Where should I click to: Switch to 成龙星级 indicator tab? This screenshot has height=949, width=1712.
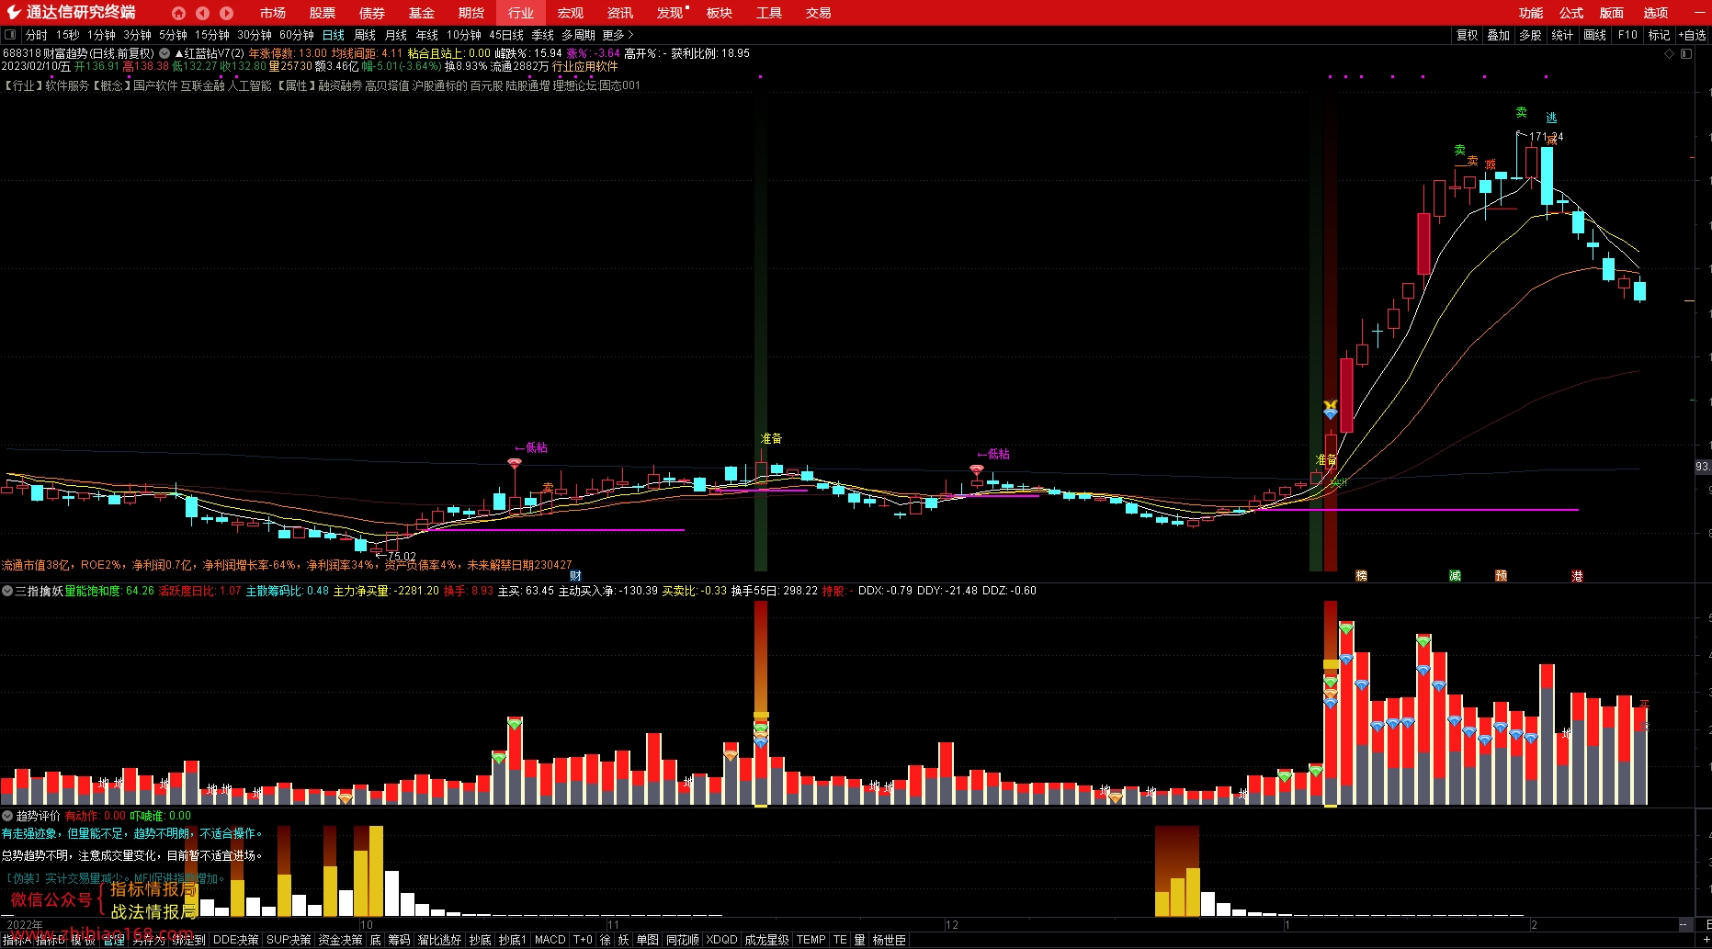click(x=766, y=940)
